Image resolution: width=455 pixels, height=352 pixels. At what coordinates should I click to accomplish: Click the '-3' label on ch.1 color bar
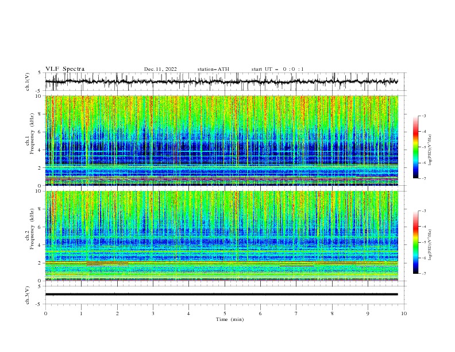click(423, 116)
